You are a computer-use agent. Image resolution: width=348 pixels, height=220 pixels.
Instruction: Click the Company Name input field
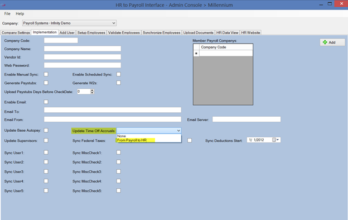pyautogui.click(x=83, y=49)
